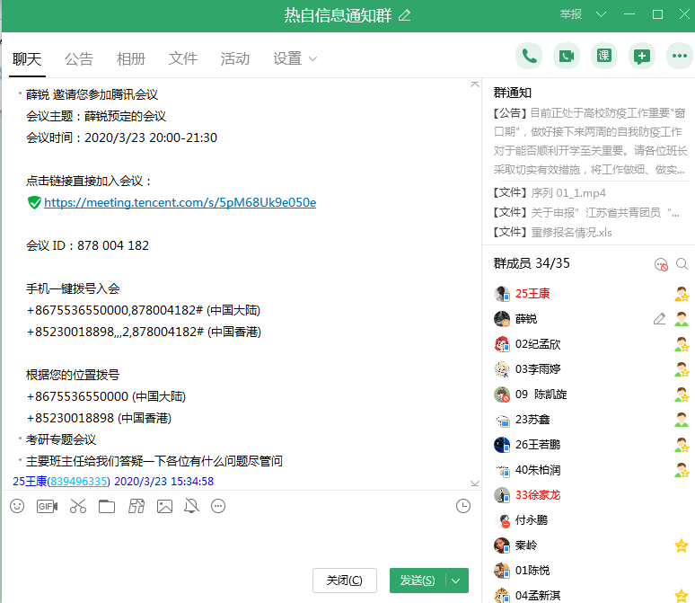Open the Tencent meeting link
695x603 pixels.
[180, 202]
